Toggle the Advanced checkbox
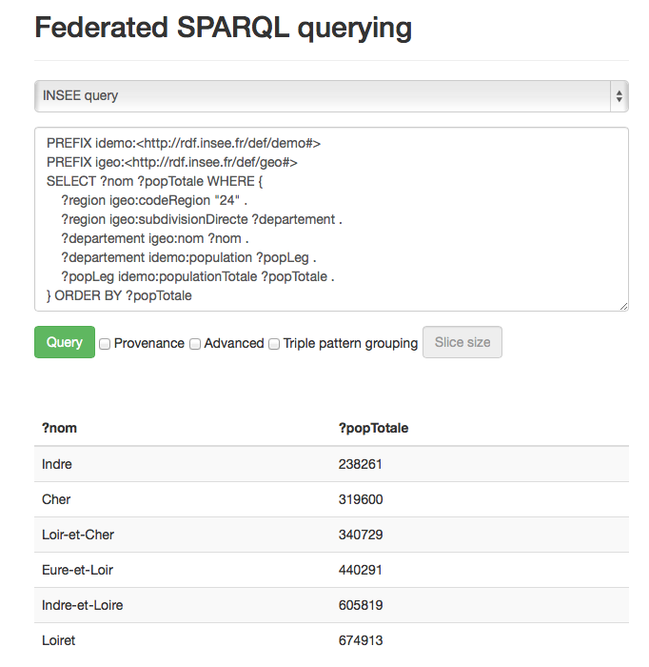Viewport: 649px width, 667px height. (x=195, y=344)
